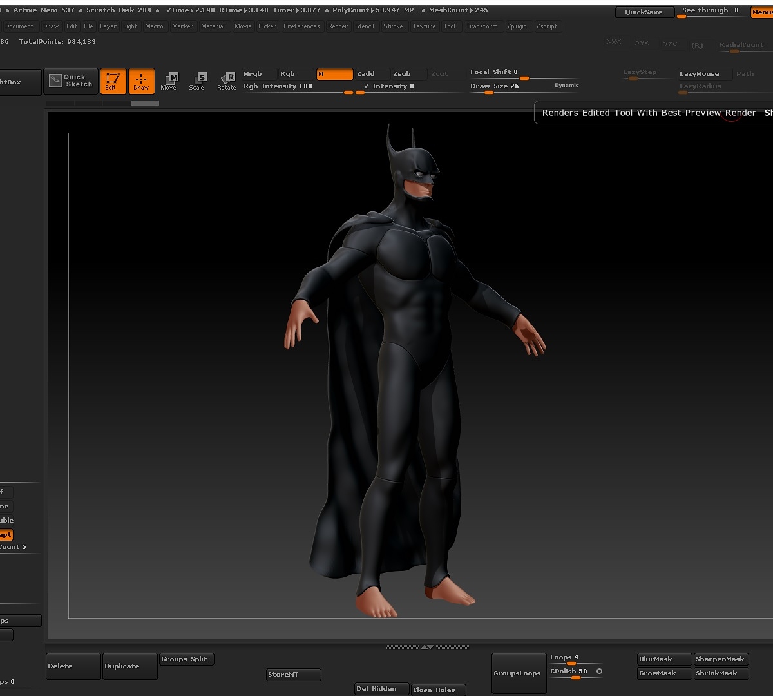
Task: Open the Tool menu
Action: point(450,26)
